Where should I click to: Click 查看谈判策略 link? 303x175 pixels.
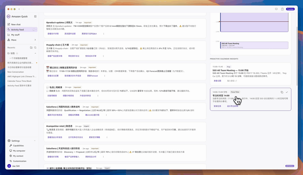click(x=74, y=115)
